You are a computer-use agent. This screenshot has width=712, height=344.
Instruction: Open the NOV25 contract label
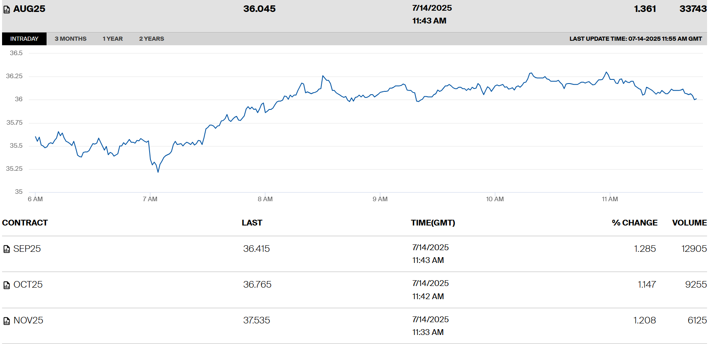pos(28,321)
